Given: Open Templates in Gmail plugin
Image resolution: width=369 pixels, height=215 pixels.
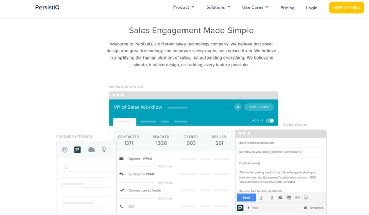Looking at the screenshot, I should (314, 208).
